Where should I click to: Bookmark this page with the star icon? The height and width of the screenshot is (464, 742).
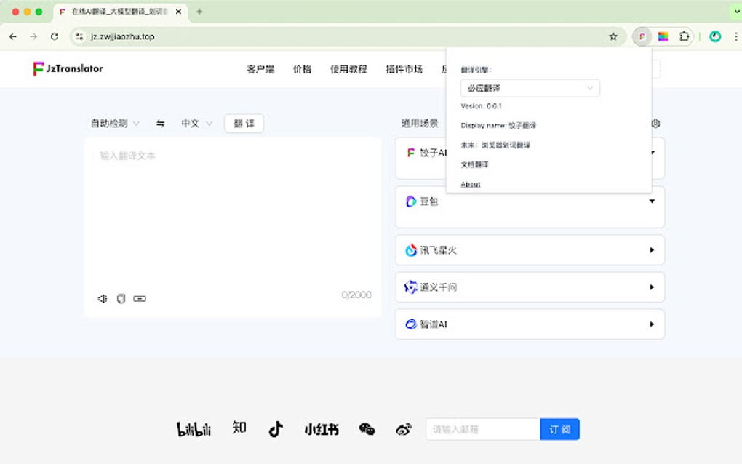613,36
